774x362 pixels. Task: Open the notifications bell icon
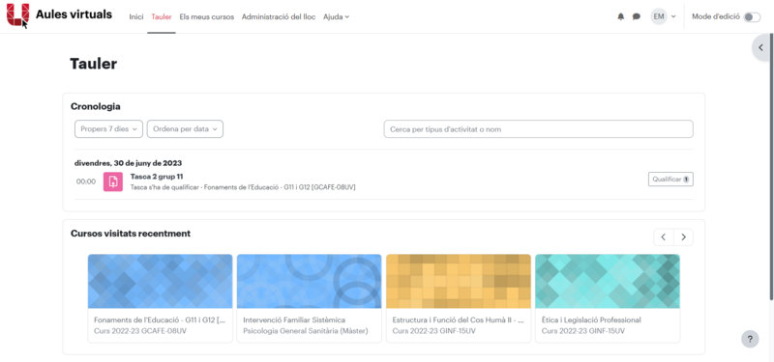point(621,16)
